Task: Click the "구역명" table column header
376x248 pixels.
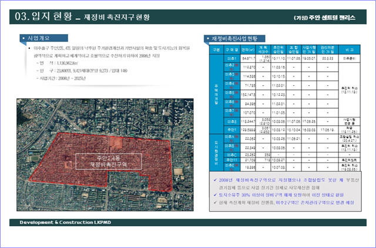Action: [x=232, y=49]
